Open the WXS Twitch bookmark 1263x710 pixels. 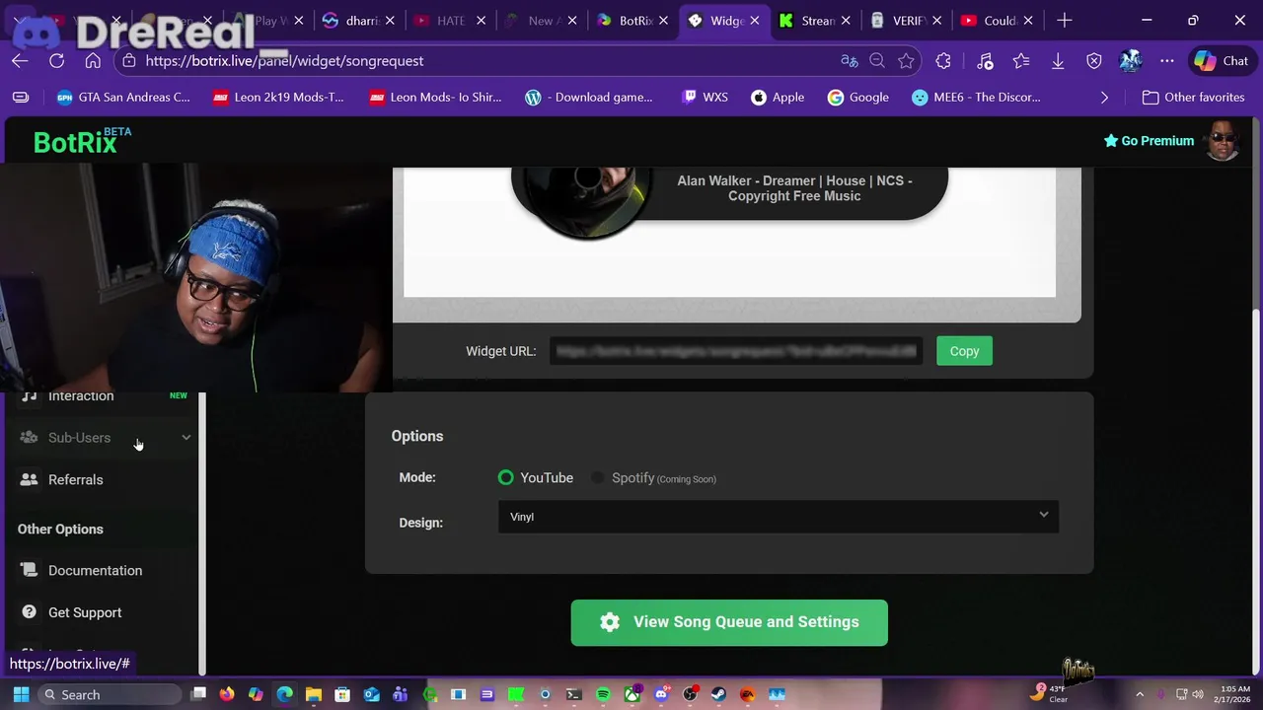704,98
